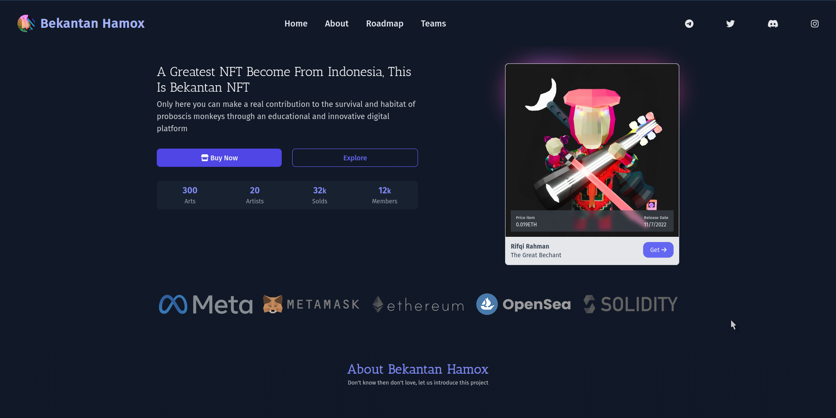836x418 pixels.
Task: Click the Explore button
Action: click(355, 158)
